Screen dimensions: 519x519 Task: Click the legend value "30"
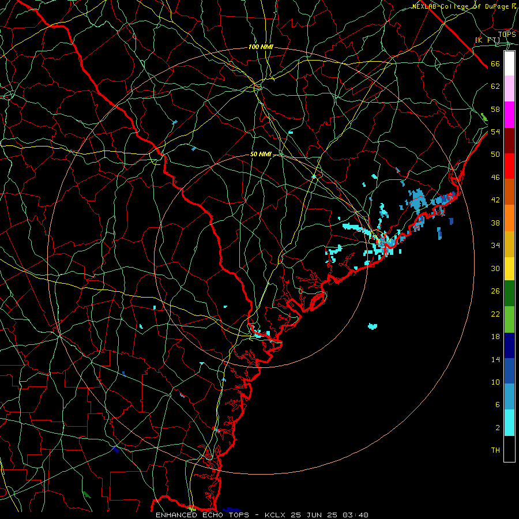tap(495, 268)
